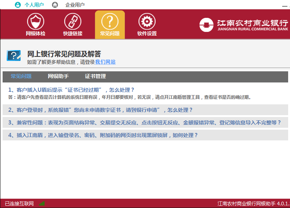290x208 pixels.
Task: Click the blue question mark help icon
Action: tap(14, 55)
